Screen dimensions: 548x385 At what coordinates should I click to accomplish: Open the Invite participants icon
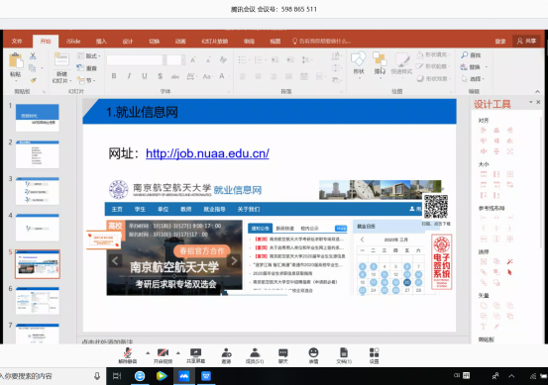tap(227, 355)
